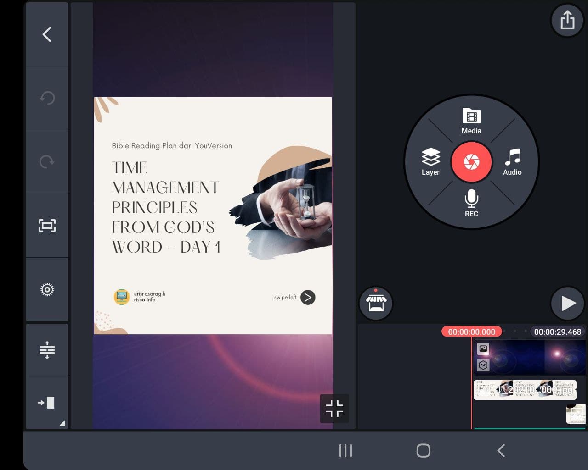Open Android recent apps button

(x=345, y=450)
